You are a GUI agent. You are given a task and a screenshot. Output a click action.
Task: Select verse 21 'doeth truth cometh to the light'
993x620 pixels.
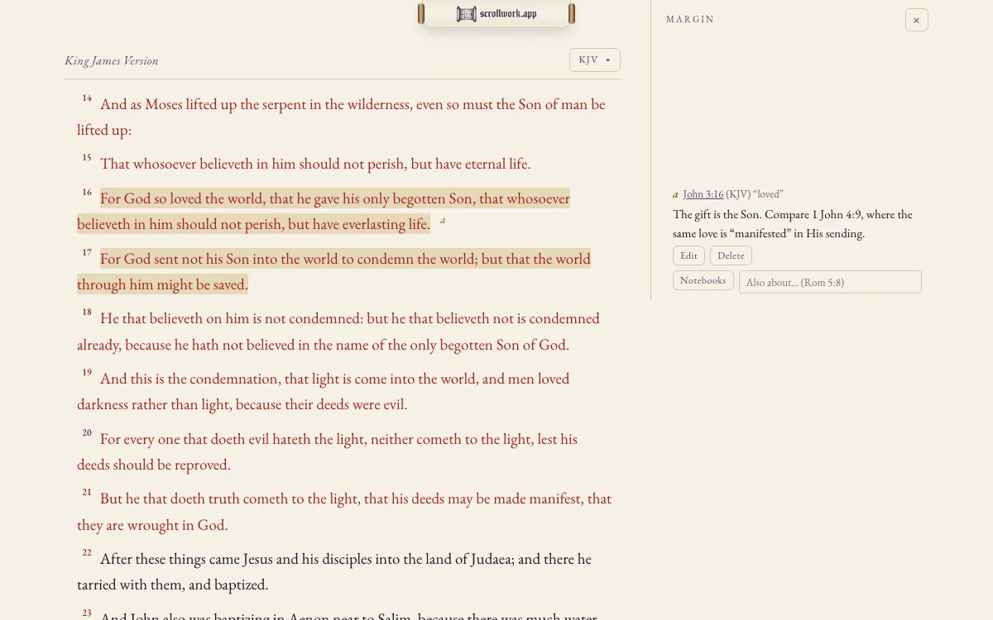click(x=344, y=512)
